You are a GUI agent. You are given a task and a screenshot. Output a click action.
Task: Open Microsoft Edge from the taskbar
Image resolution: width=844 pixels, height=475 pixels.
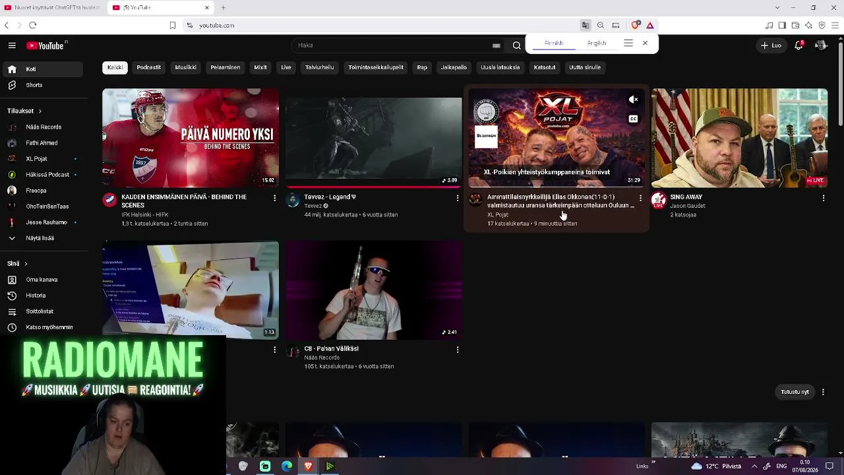tap(287, 466)
